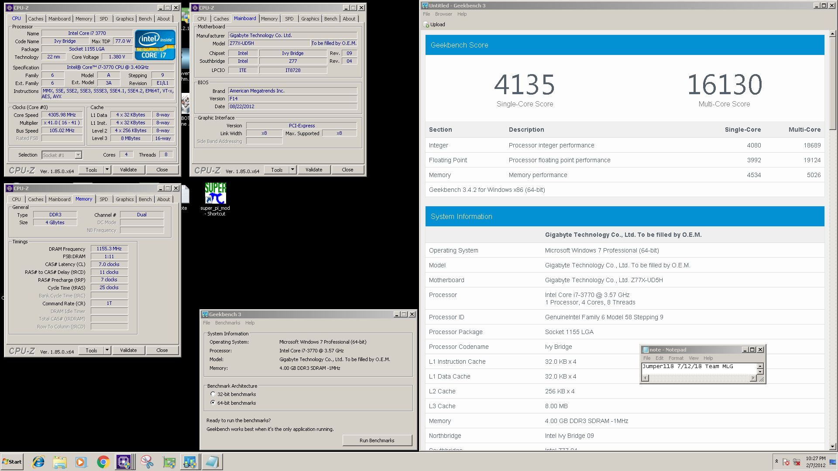
Task: Open the super_pi_mod shortcut on the desktop
Action: coord(216,199)
